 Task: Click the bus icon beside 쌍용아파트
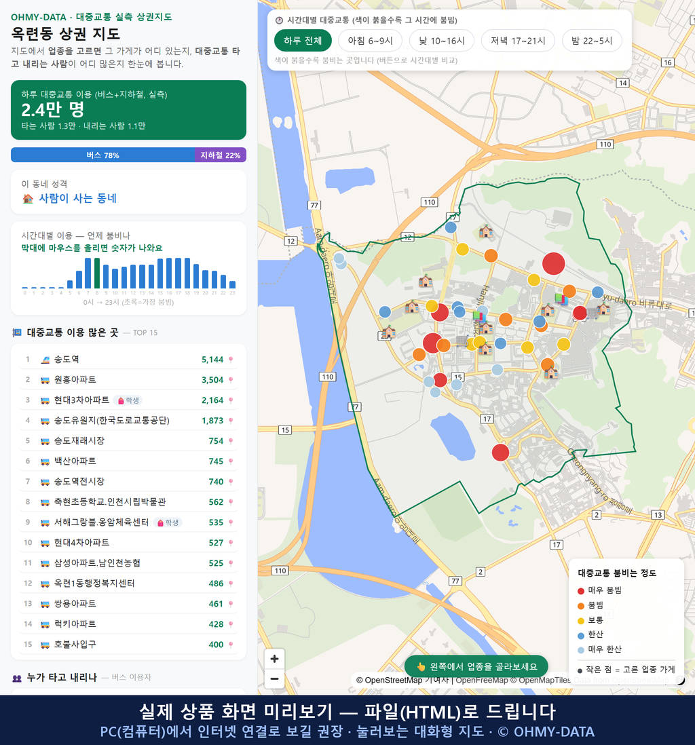(45, 604)
